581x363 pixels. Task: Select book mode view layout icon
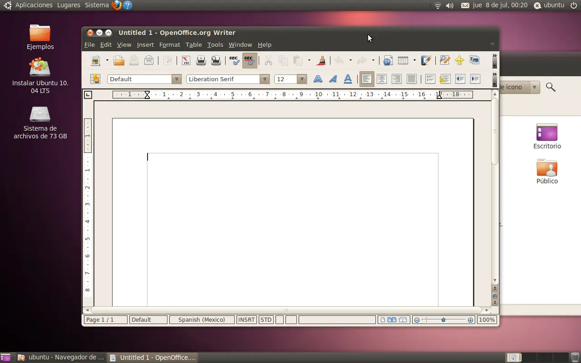404,320
